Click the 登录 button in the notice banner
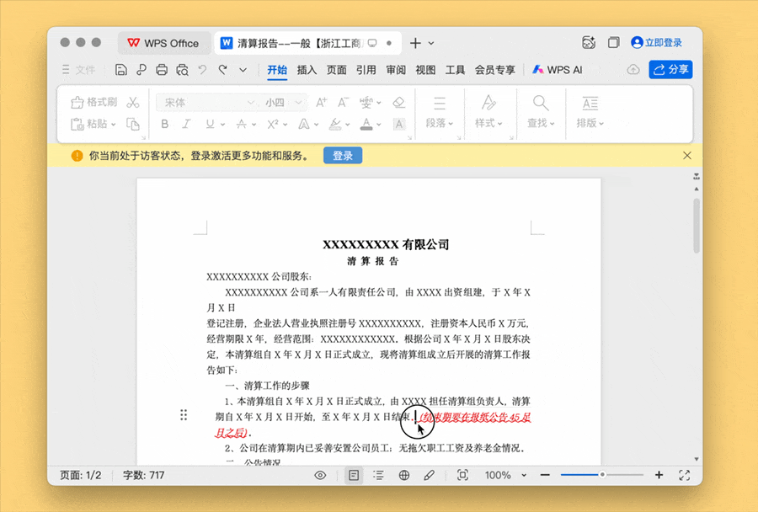The image size is (758, 512). [x=343, y=155]
